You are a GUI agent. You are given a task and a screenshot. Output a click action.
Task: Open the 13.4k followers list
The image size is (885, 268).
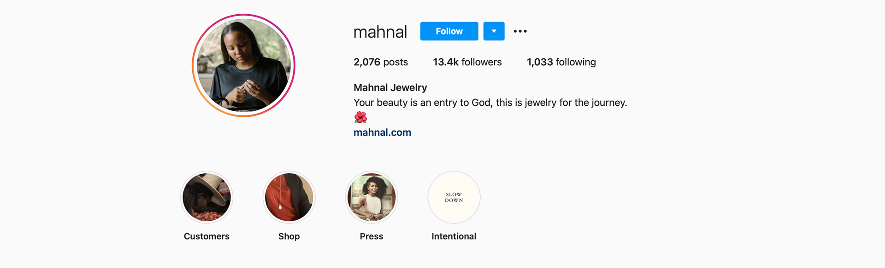tap(467, 62)
